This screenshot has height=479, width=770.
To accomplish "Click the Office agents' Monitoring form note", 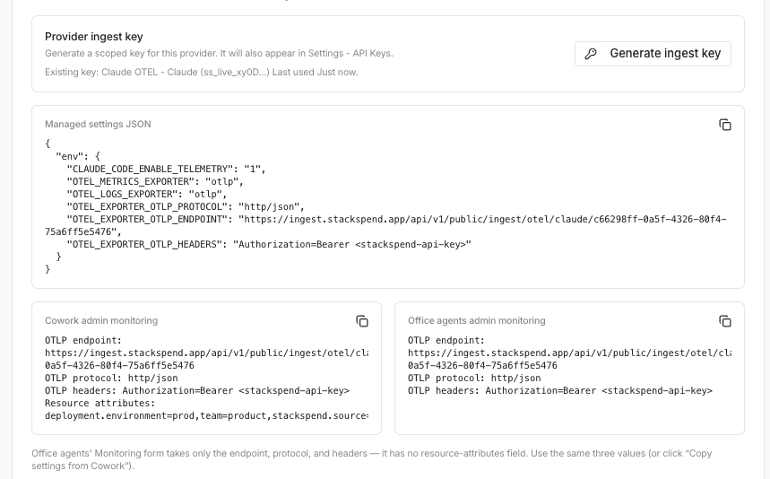I will point(372,459).
